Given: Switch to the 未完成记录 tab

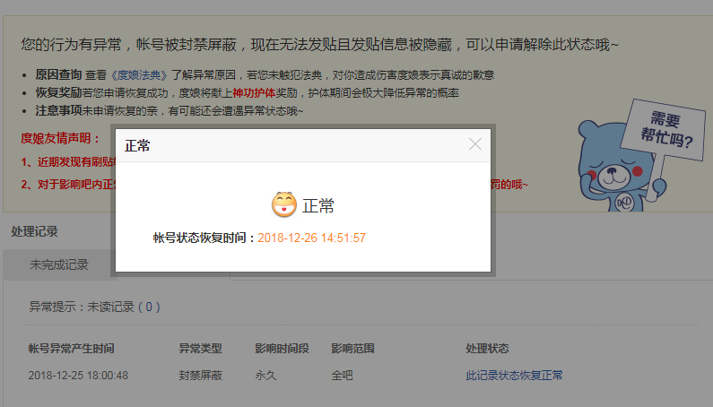Looking at the screenshot, I should (x=59, y=264).
